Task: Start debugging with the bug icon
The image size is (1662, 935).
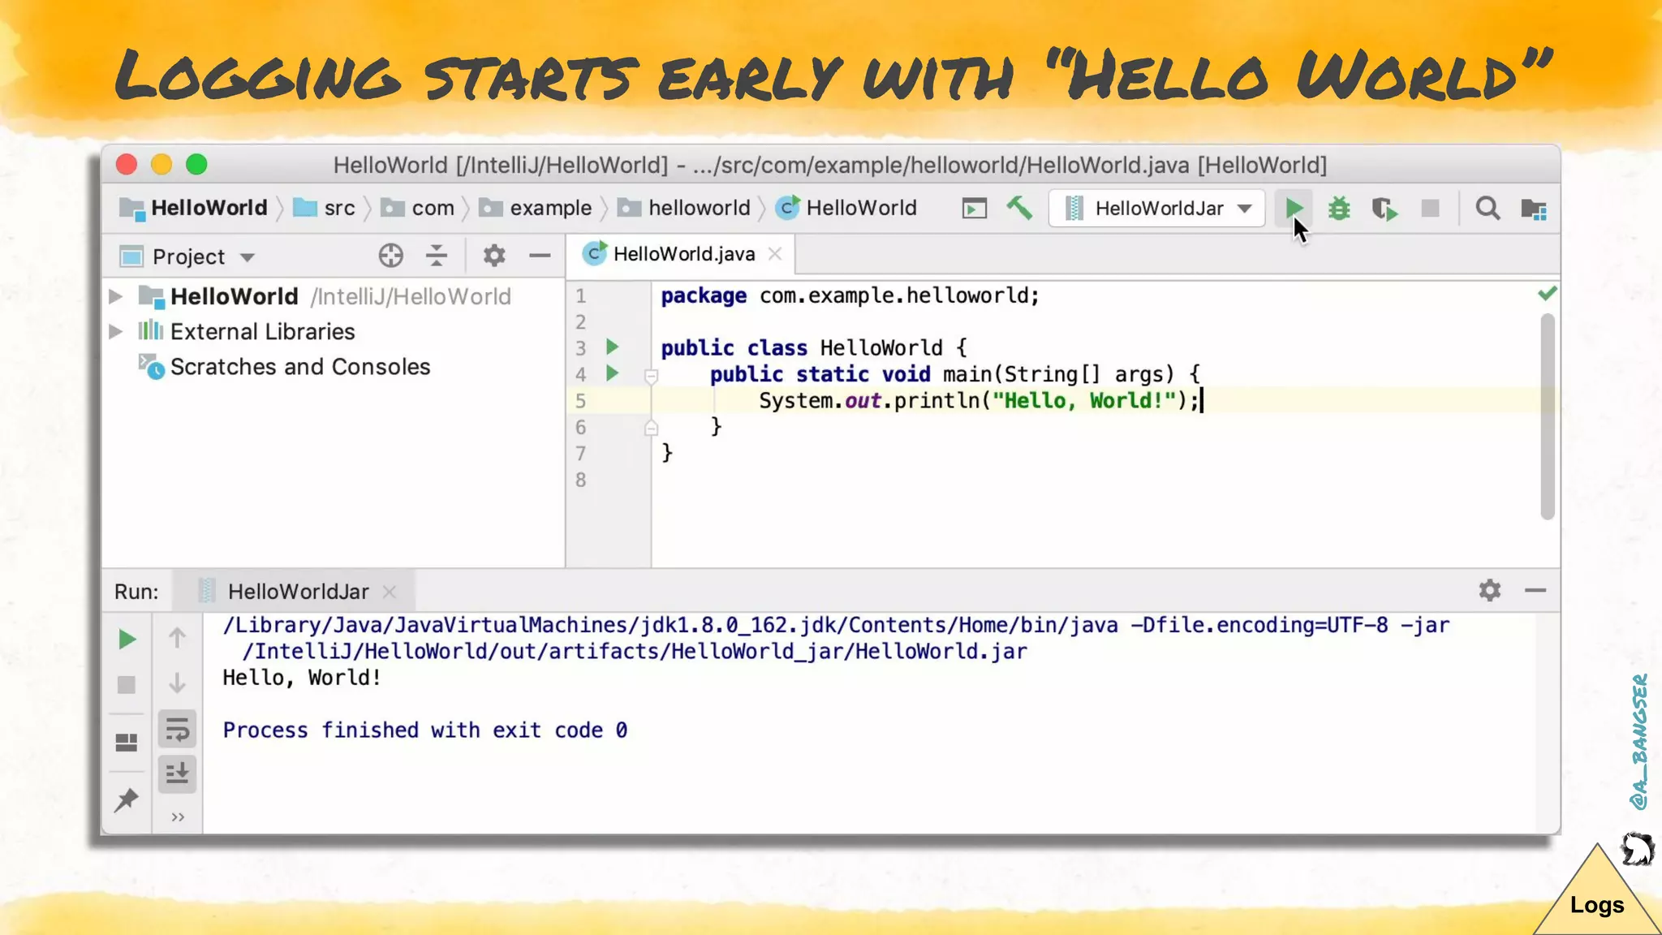Action: [1339, 209]
